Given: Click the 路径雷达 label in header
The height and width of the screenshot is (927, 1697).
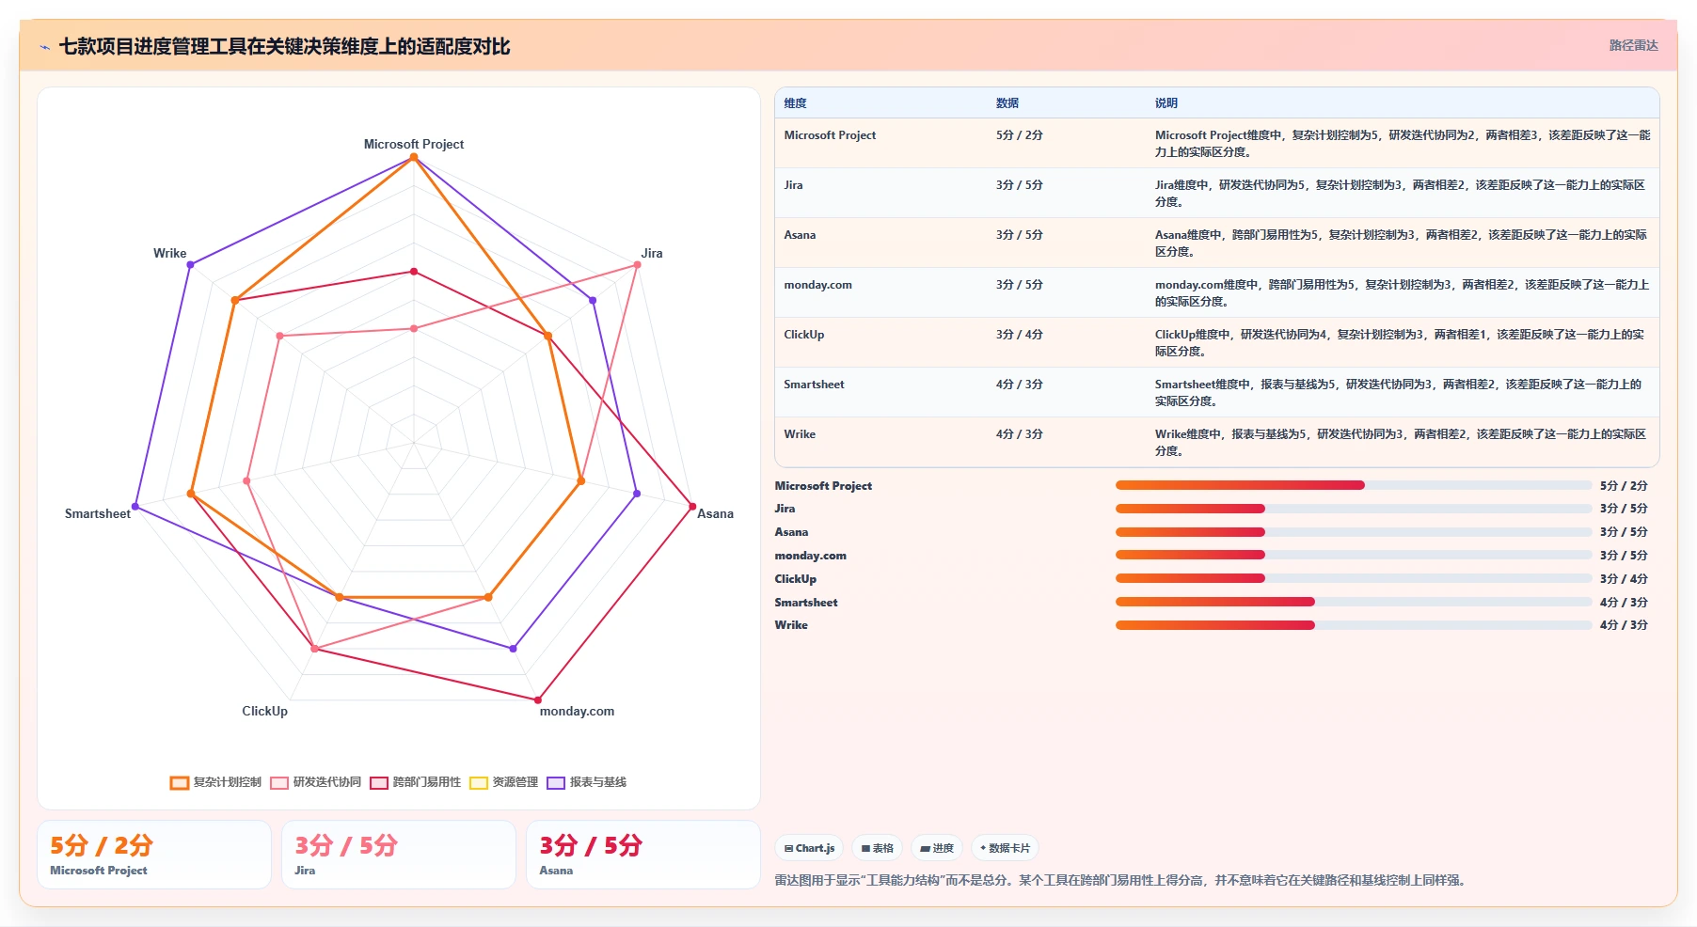Looking at the screenshot, I should (x=1633, y=45).
